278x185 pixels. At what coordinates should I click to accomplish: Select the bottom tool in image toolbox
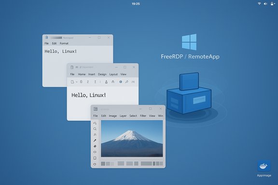point(95,164)
